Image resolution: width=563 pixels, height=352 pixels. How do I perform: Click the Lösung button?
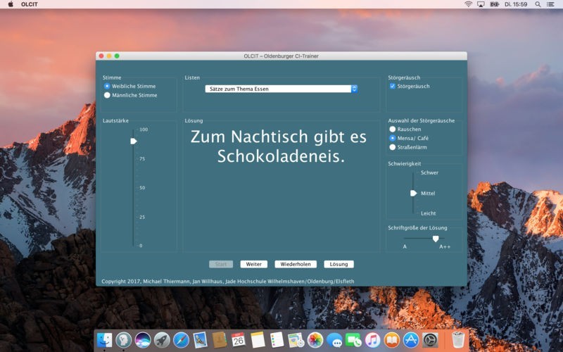(x=339, y=264)
